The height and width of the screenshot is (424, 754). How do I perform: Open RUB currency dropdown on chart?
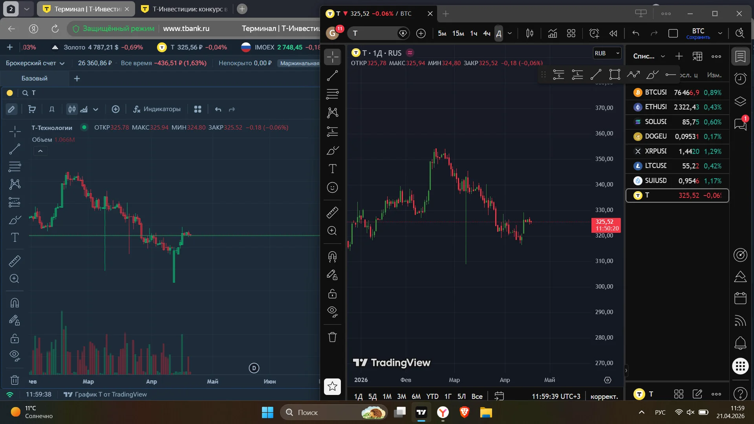click(607, 53)
